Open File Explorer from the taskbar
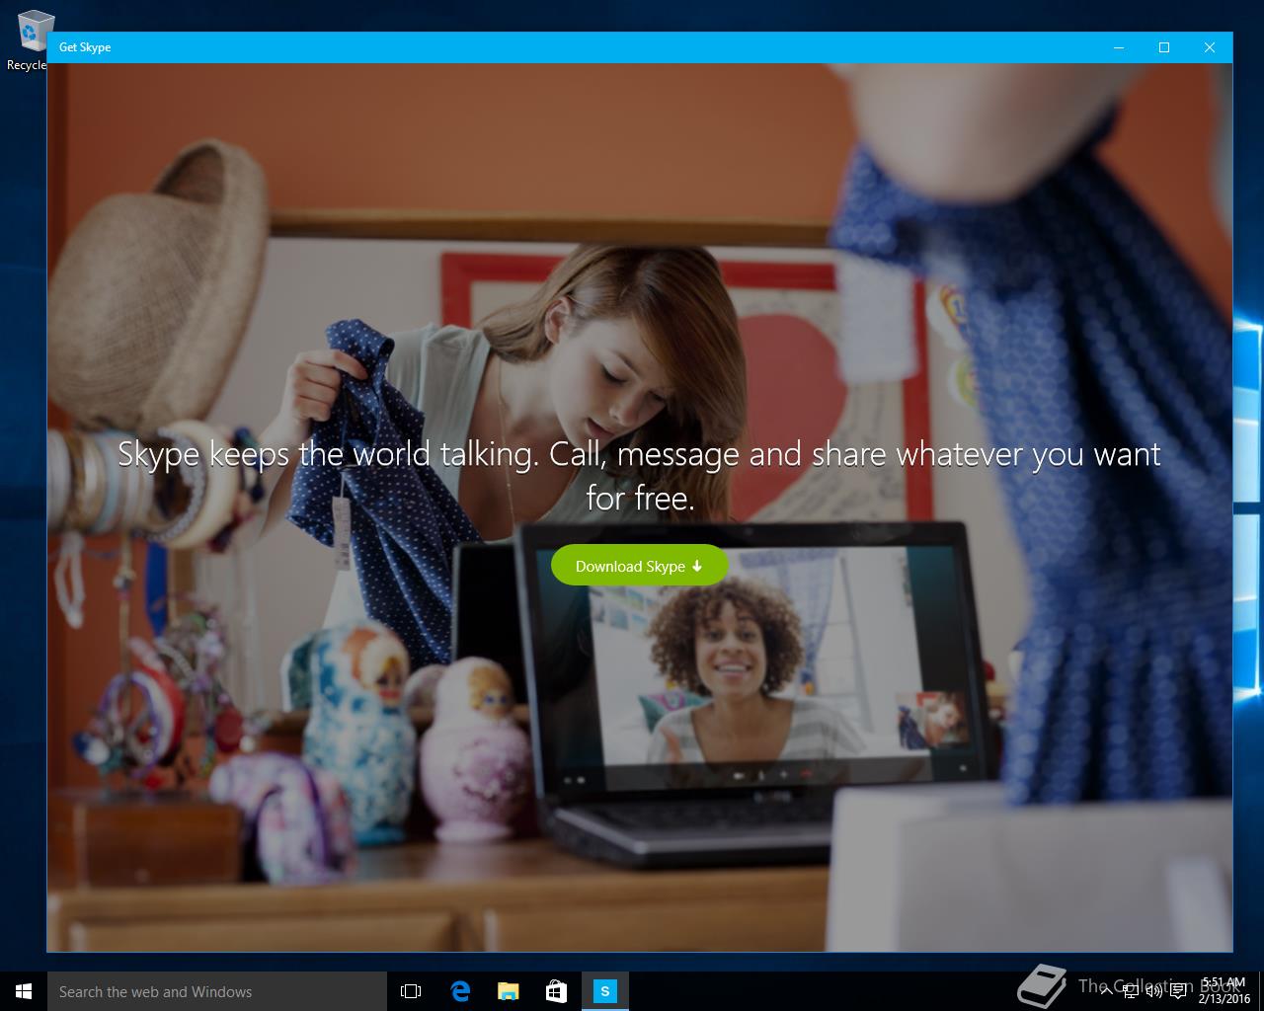This screenshot has height=1011, width=1264. (x=508, y=991)
